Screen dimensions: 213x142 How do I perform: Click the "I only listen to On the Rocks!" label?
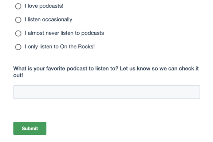pyautogui.click(x=60, y=47)
